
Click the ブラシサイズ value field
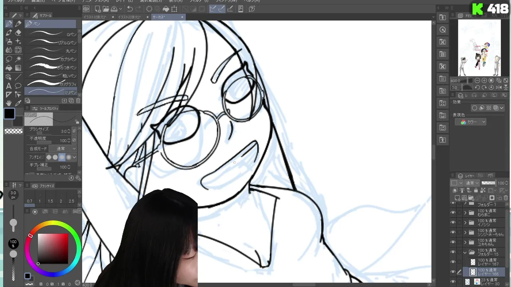click(64, 131)
